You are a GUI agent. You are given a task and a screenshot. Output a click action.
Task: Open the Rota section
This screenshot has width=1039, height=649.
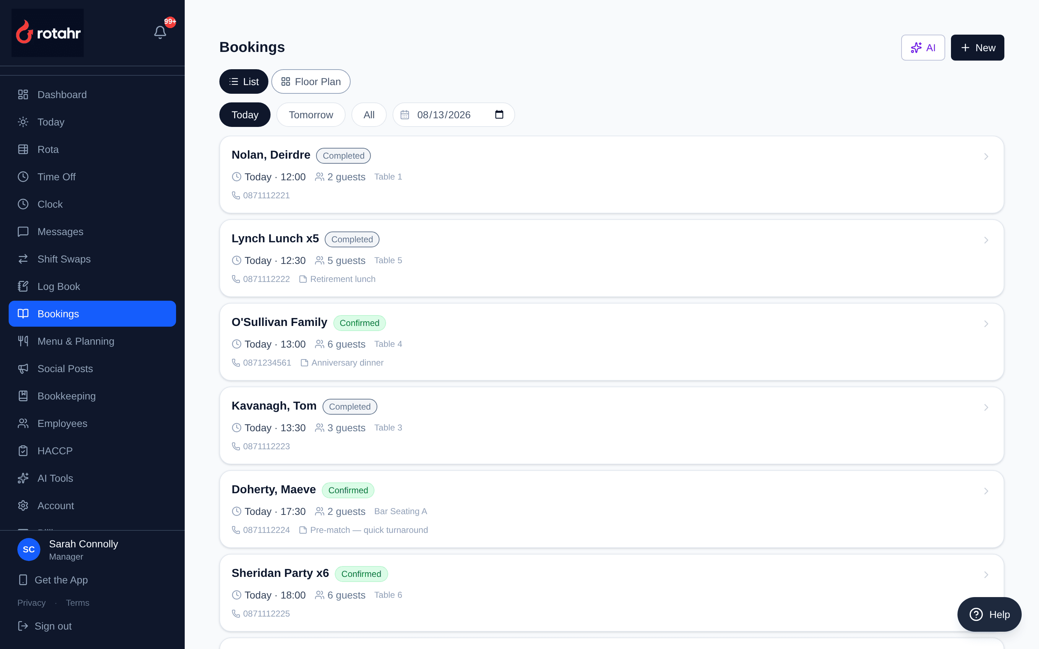(92, 149)
